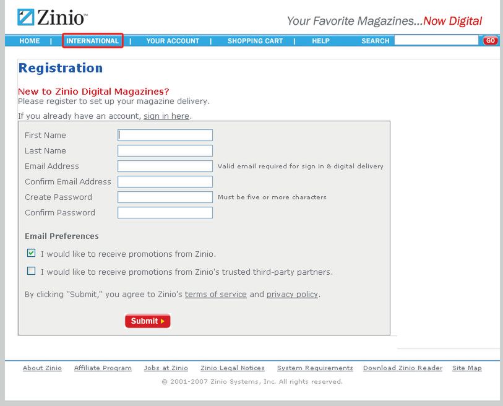
Task: Click the 'Email Preferences' heading
Action: coord(62,236)
